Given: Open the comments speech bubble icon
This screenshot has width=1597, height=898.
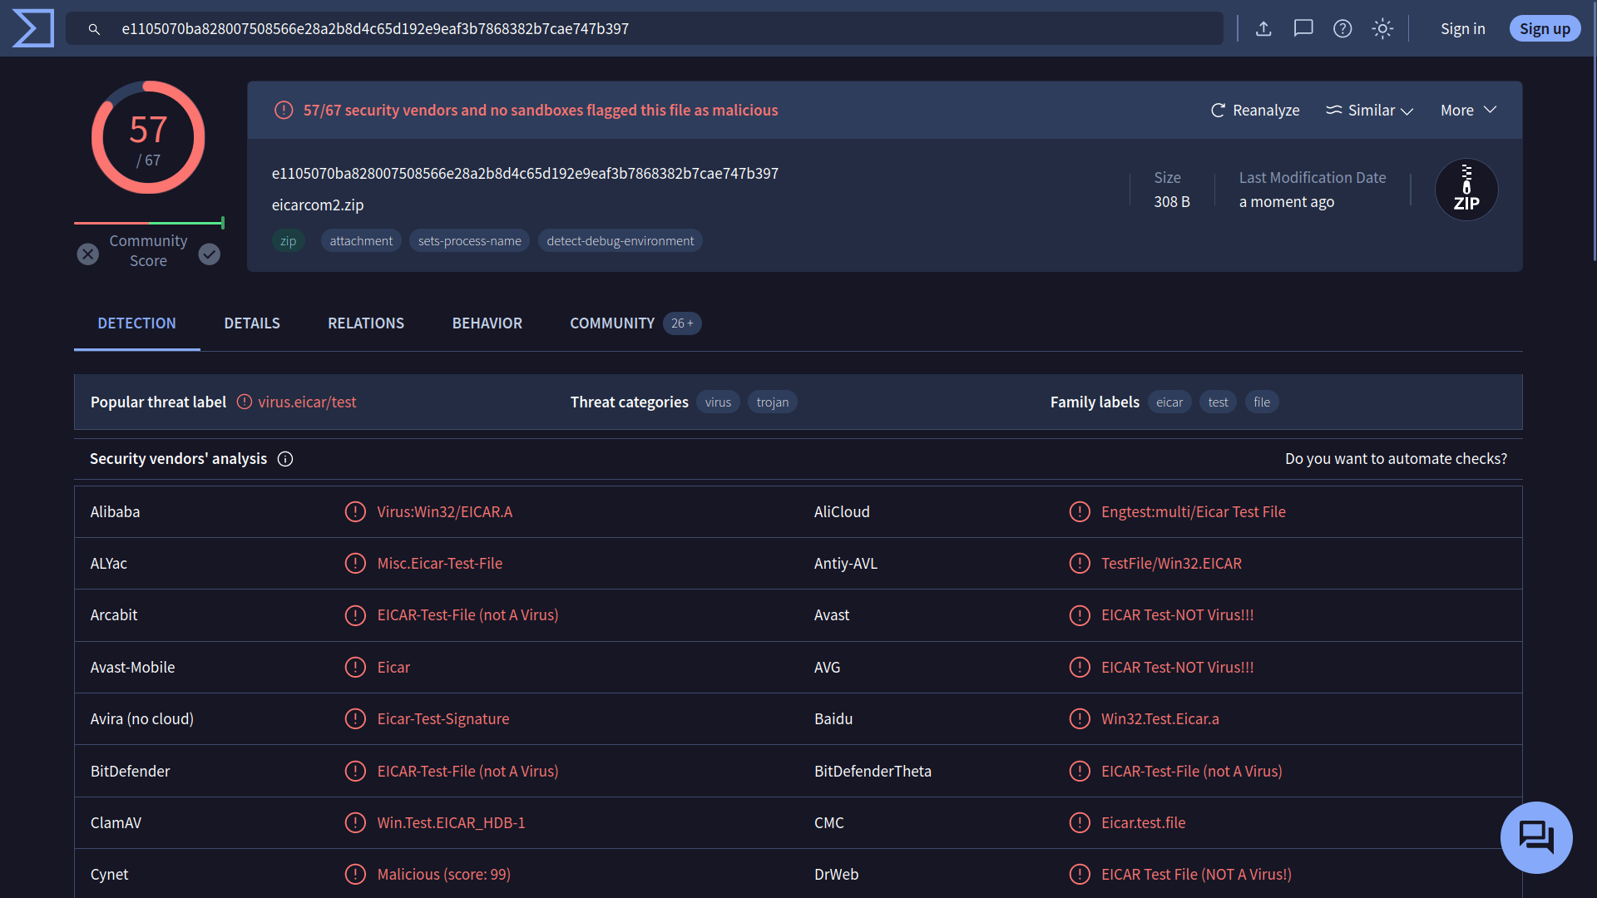Looking at the screenshot, I should coord(1303,28).
